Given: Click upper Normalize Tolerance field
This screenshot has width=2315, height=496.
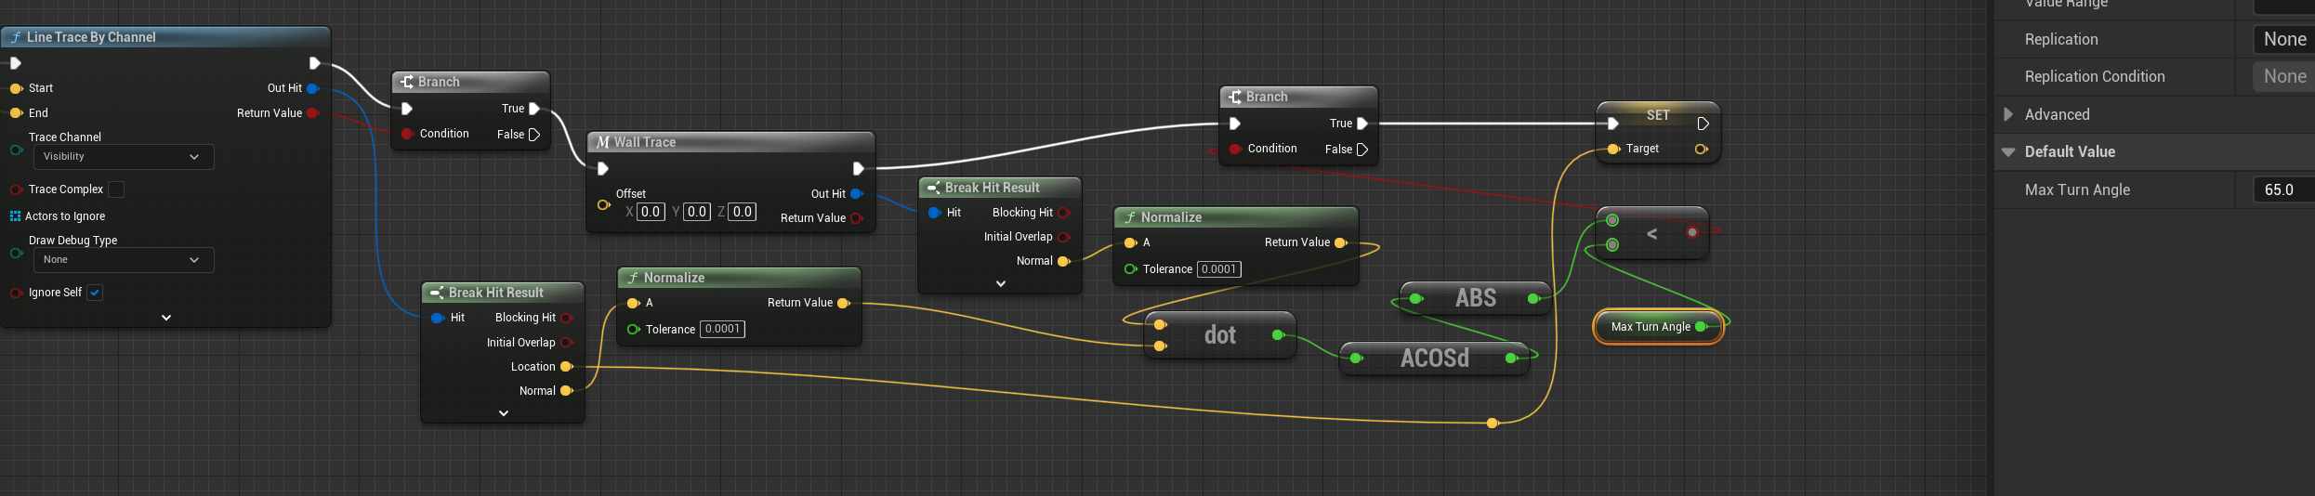Looking at the screenshot, I should tap(1219, 269).
